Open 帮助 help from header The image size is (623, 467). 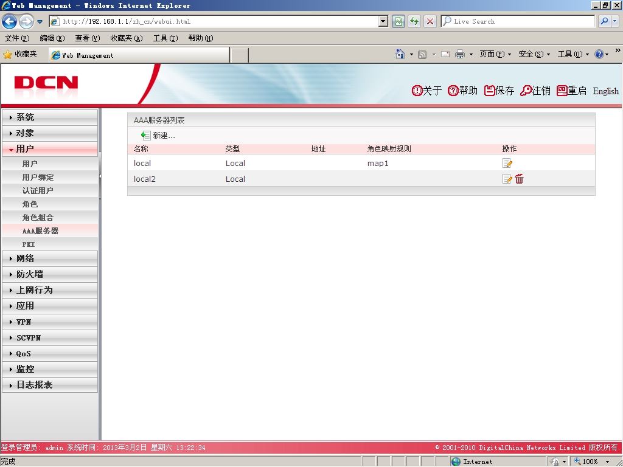point(462,91)
